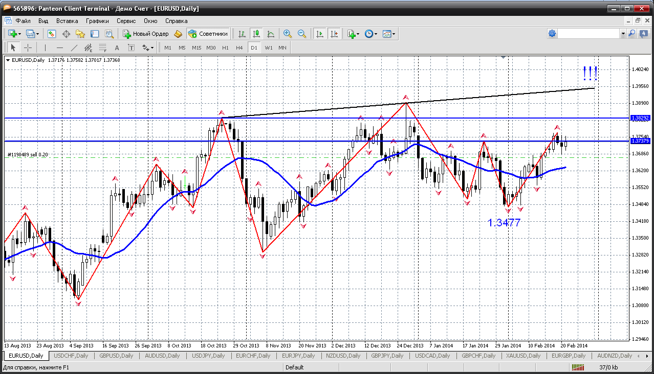Open the Файл menu

tap(23, 21)
